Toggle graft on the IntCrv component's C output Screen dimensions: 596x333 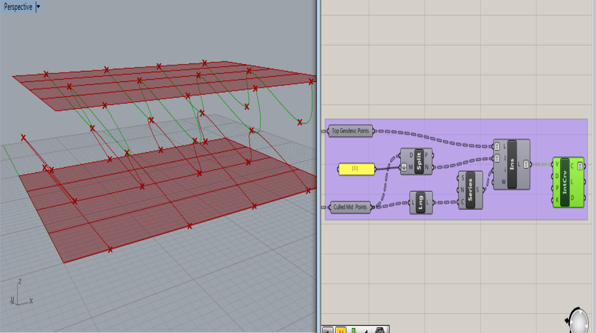(580, 166)
